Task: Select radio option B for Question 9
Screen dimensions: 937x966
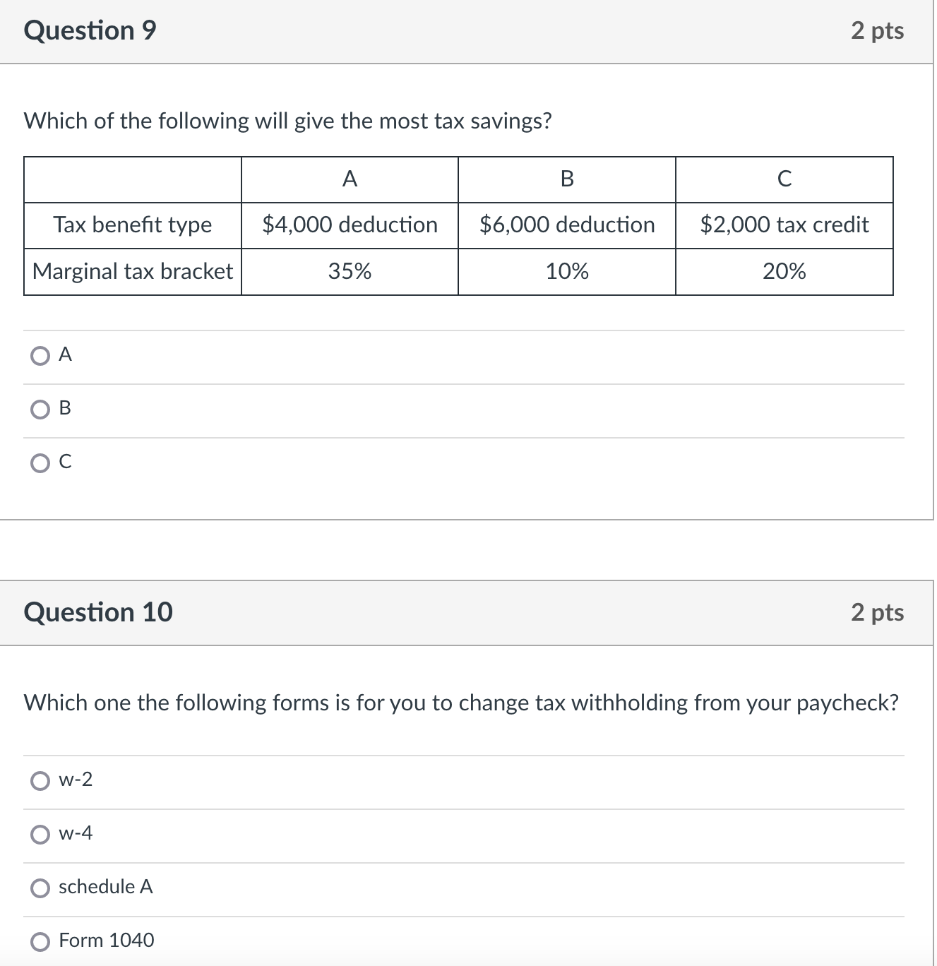Action: (x=40, y=409)
